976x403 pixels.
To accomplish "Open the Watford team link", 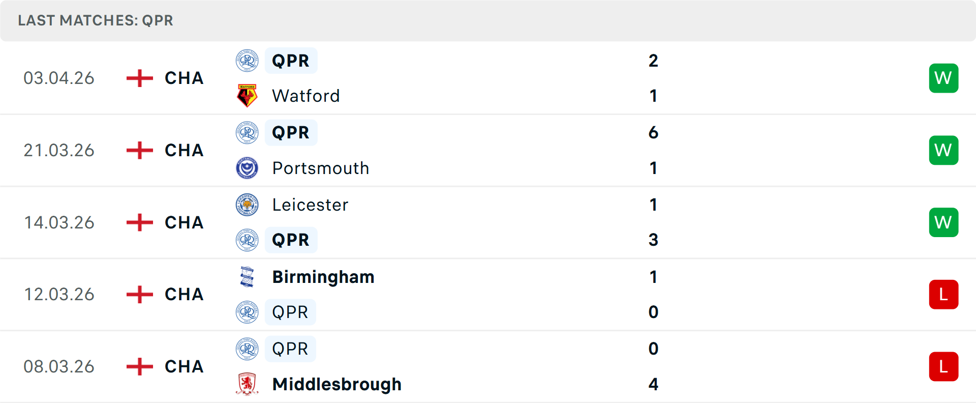I will tap(306, 96).
